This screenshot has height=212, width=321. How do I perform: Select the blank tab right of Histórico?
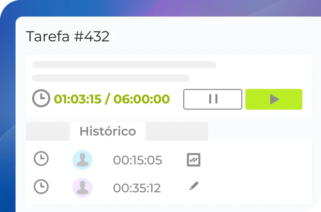point(177,131)
